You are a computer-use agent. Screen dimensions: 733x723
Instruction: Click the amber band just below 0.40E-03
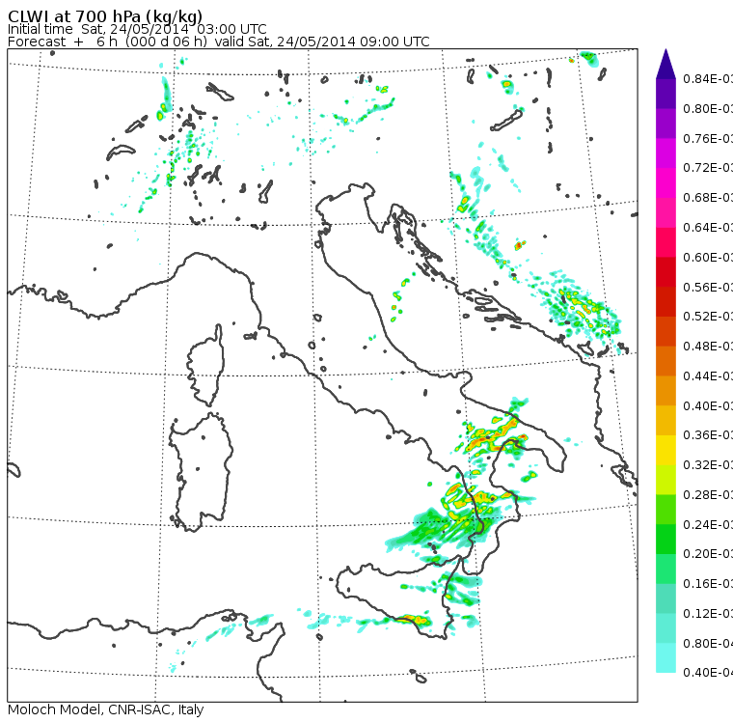click(x=665, y=420)
